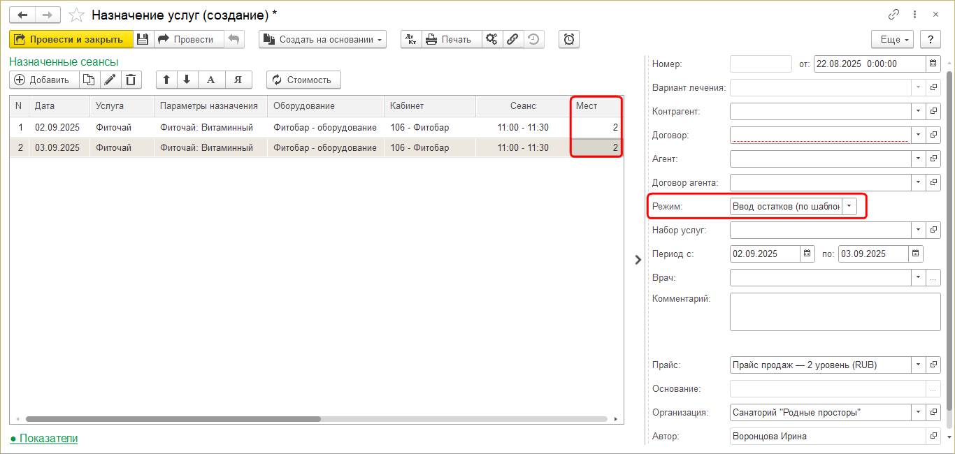The image size is (955, 454).
Task: Open Создать на основании dropdown menu
Action: tap(322, 39)
